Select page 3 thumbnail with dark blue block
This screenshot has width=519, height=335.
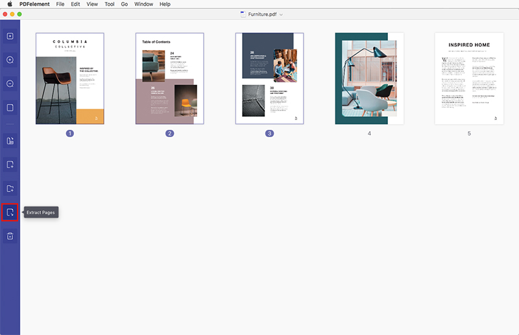click(269, 79)
